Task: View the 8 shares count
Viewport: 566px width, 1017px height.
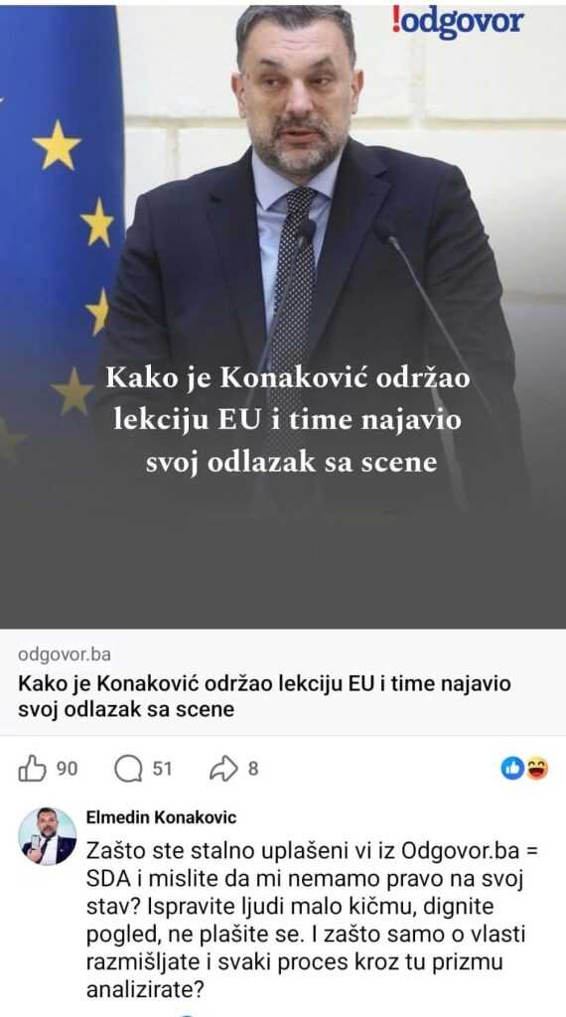Action: click(x=253, y=770)
